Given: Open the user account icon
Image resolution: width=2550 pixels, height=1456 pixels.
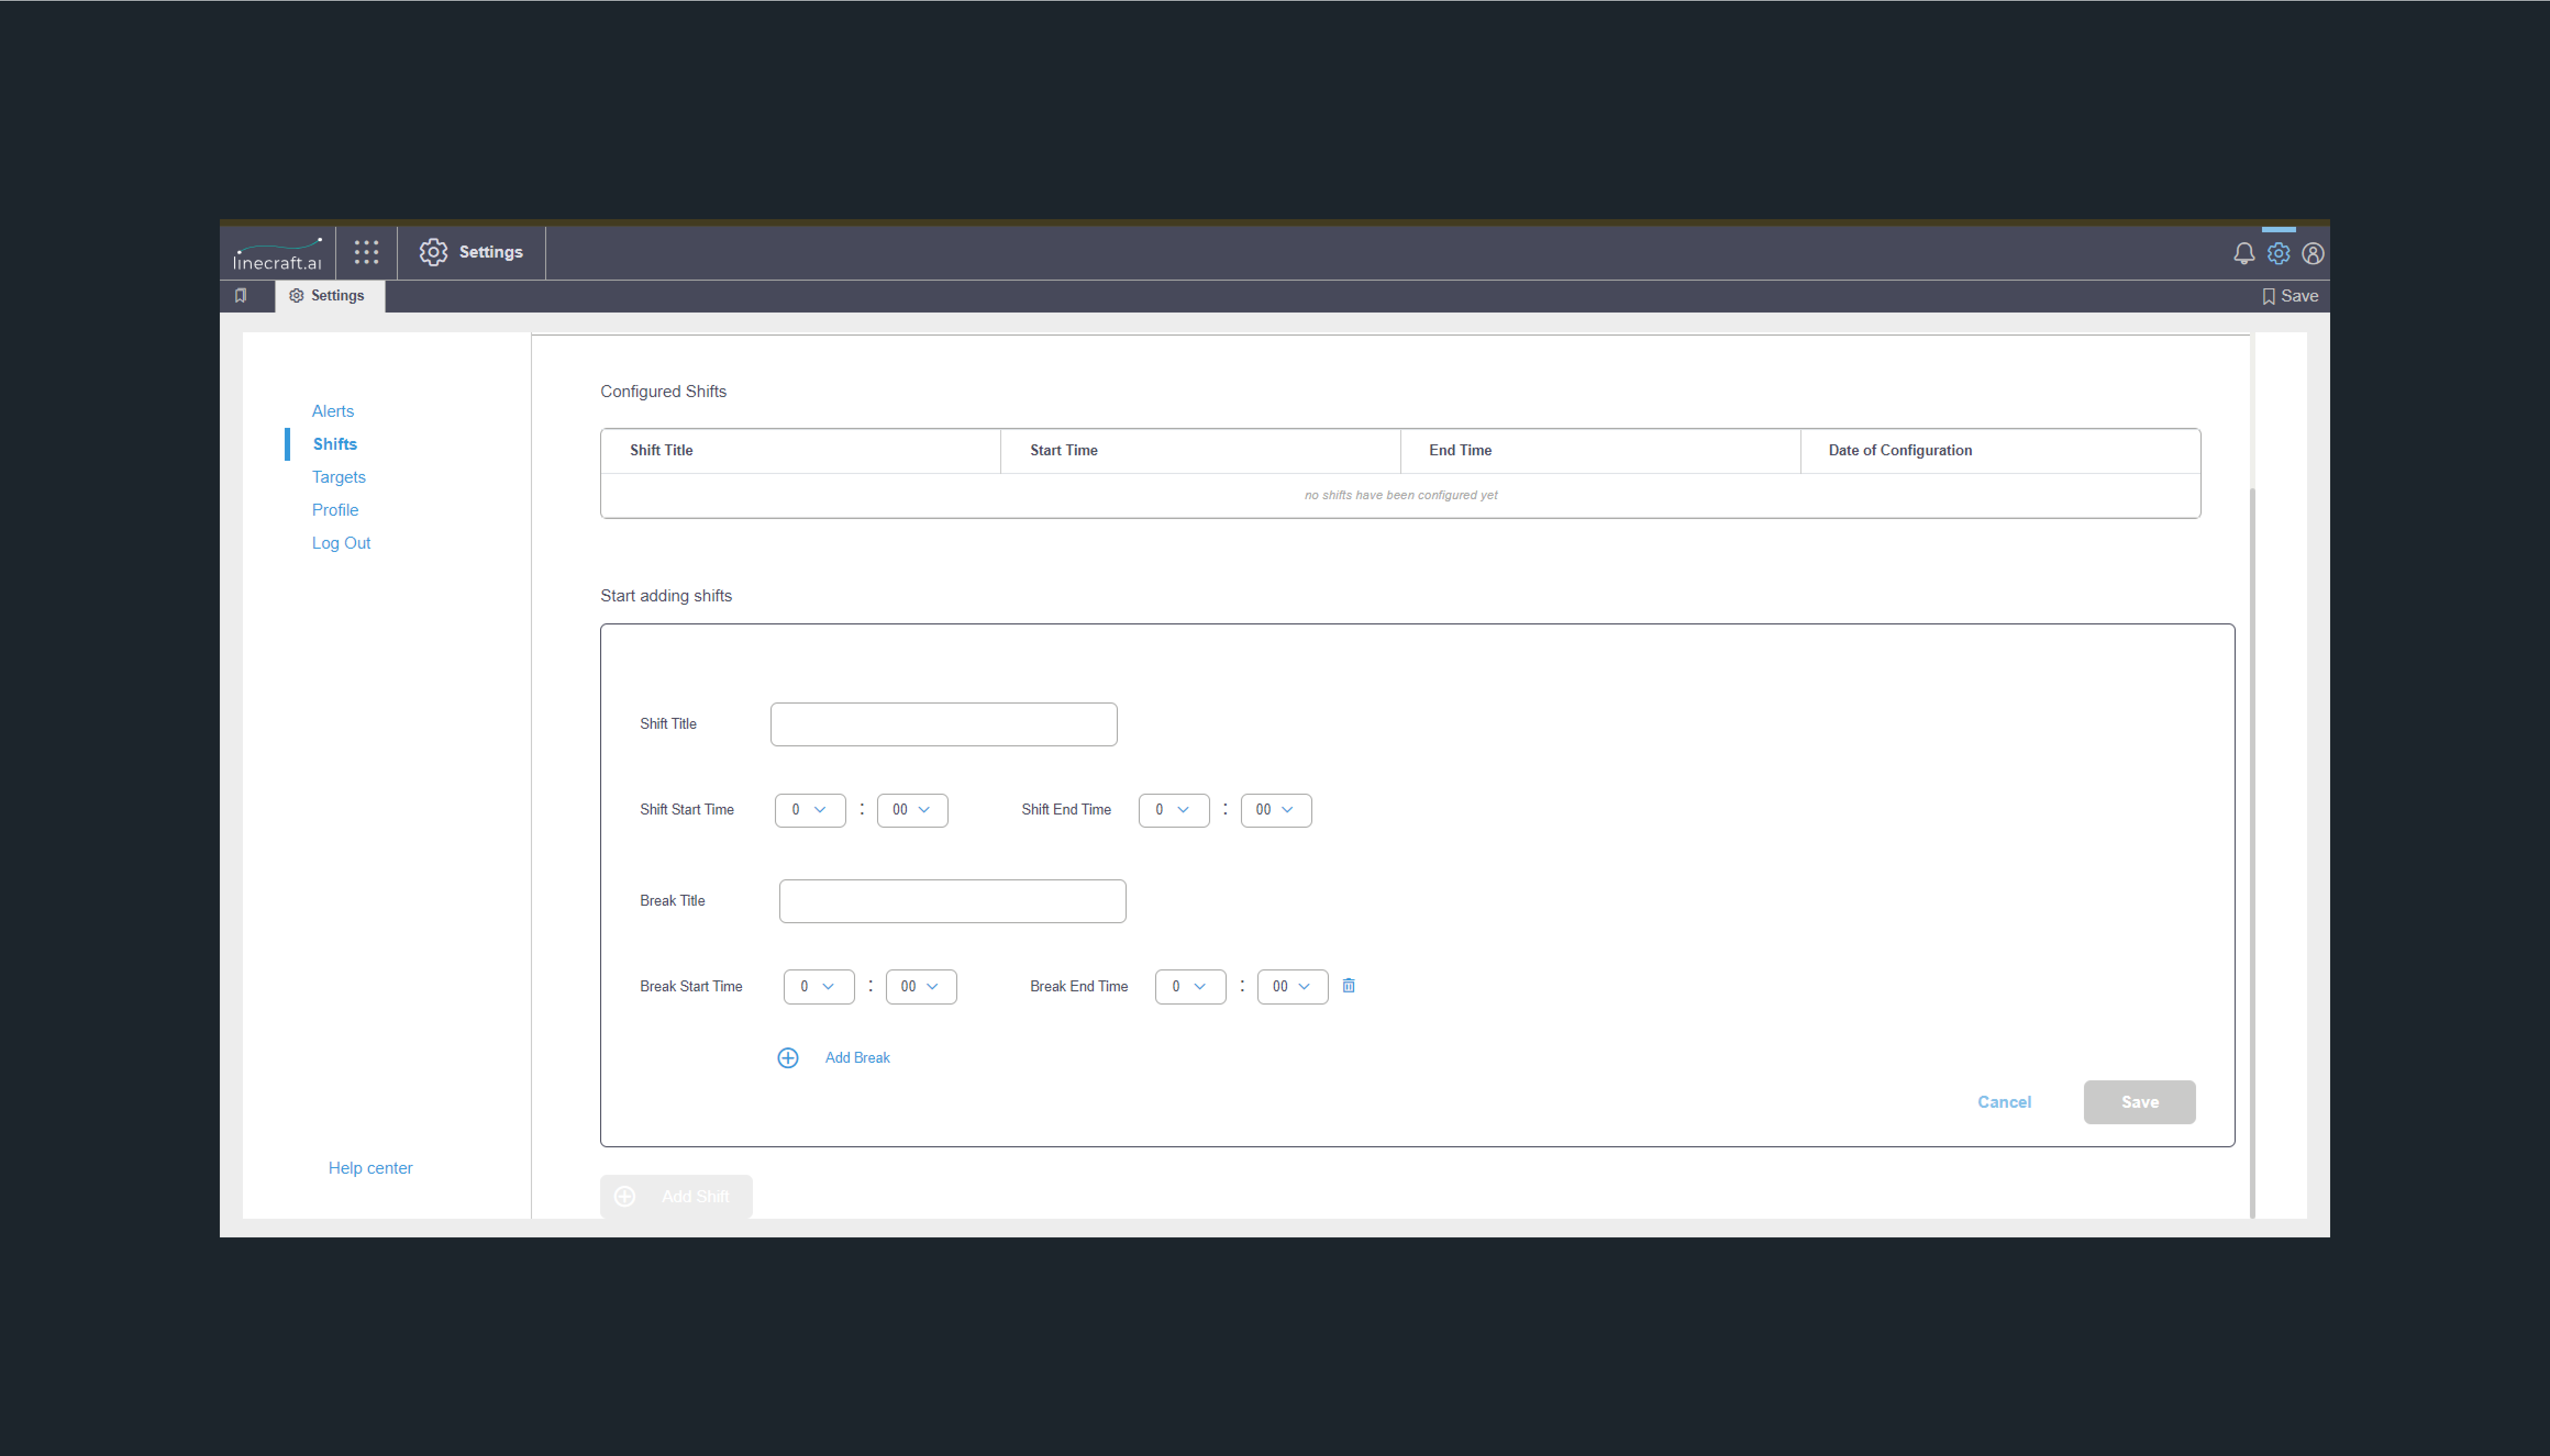Looking at the screenshot, I should coord(2312,254).
